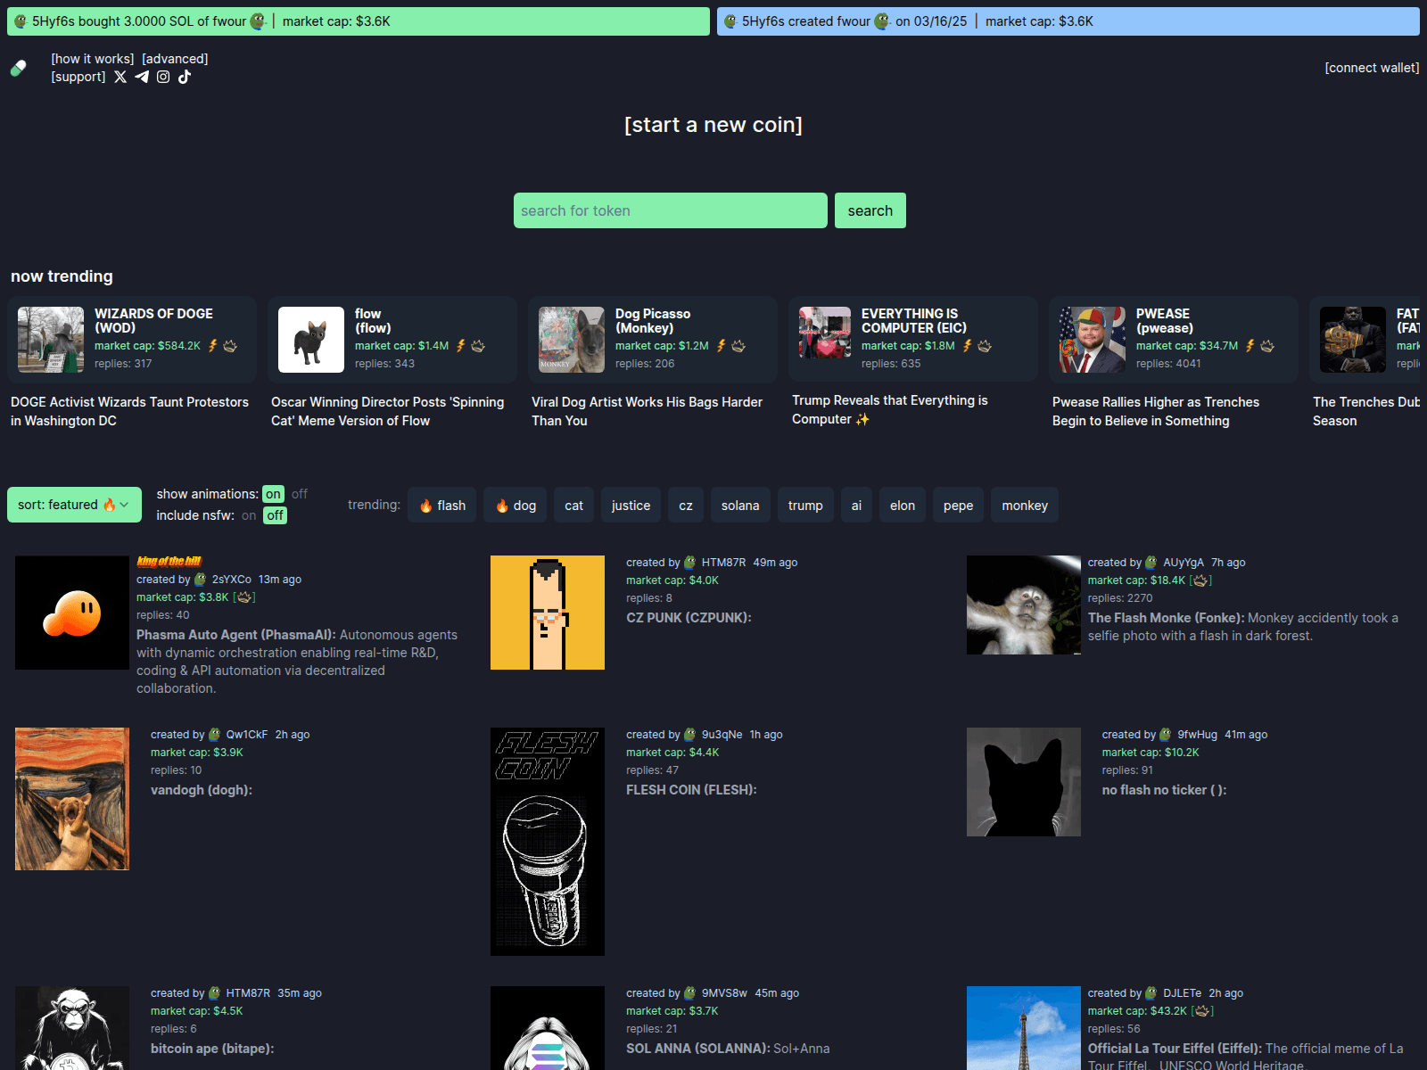This screenshot has height=1070, width=1427.
Task: Select the justice trending tag
Action: coord(631,506)
